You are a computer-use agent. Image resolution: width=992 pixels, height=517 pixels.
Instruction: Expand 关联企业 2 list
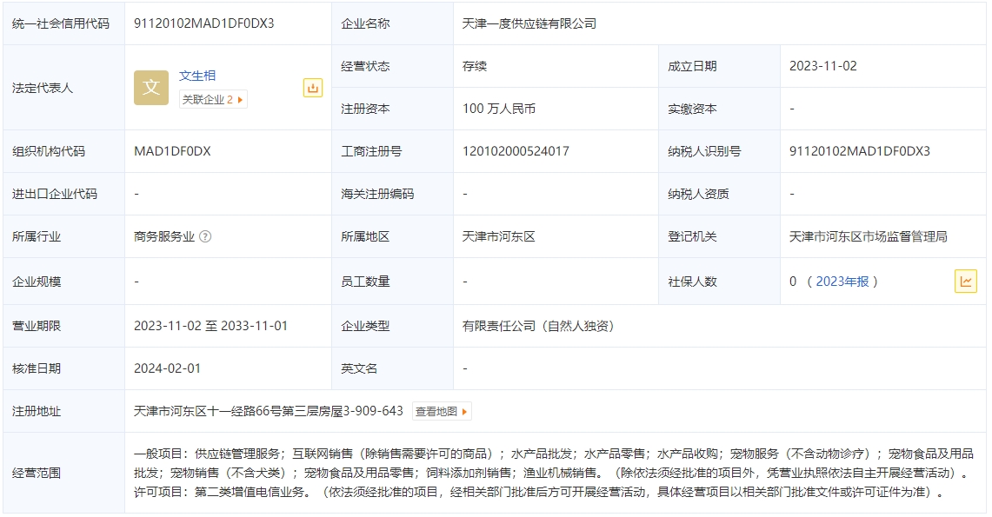tap(213, 99)
